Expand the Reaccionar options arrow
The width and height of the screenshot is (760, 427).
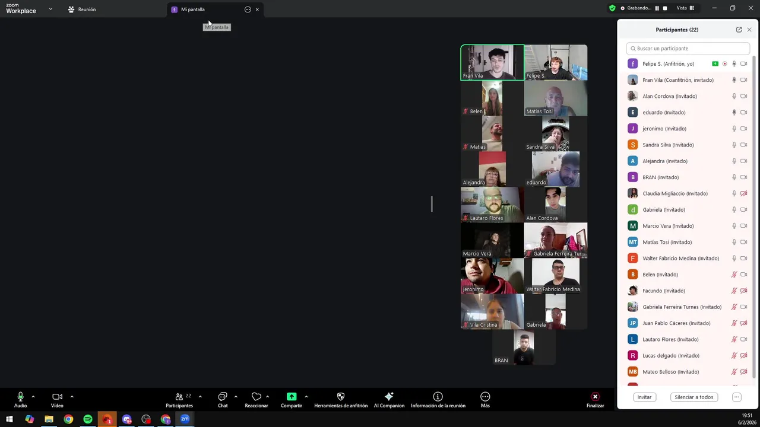pos(267,396)
